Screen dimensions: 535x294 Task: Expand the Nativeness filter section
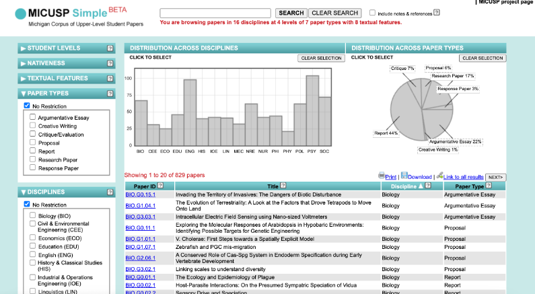click(x=47, y=63)
